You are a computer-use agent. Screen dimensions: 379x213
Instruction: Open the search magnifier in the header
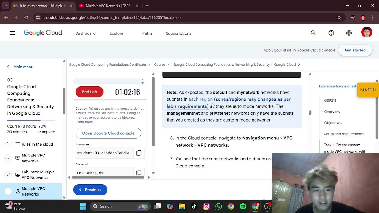pyautogui.click(x=313, y=33)
